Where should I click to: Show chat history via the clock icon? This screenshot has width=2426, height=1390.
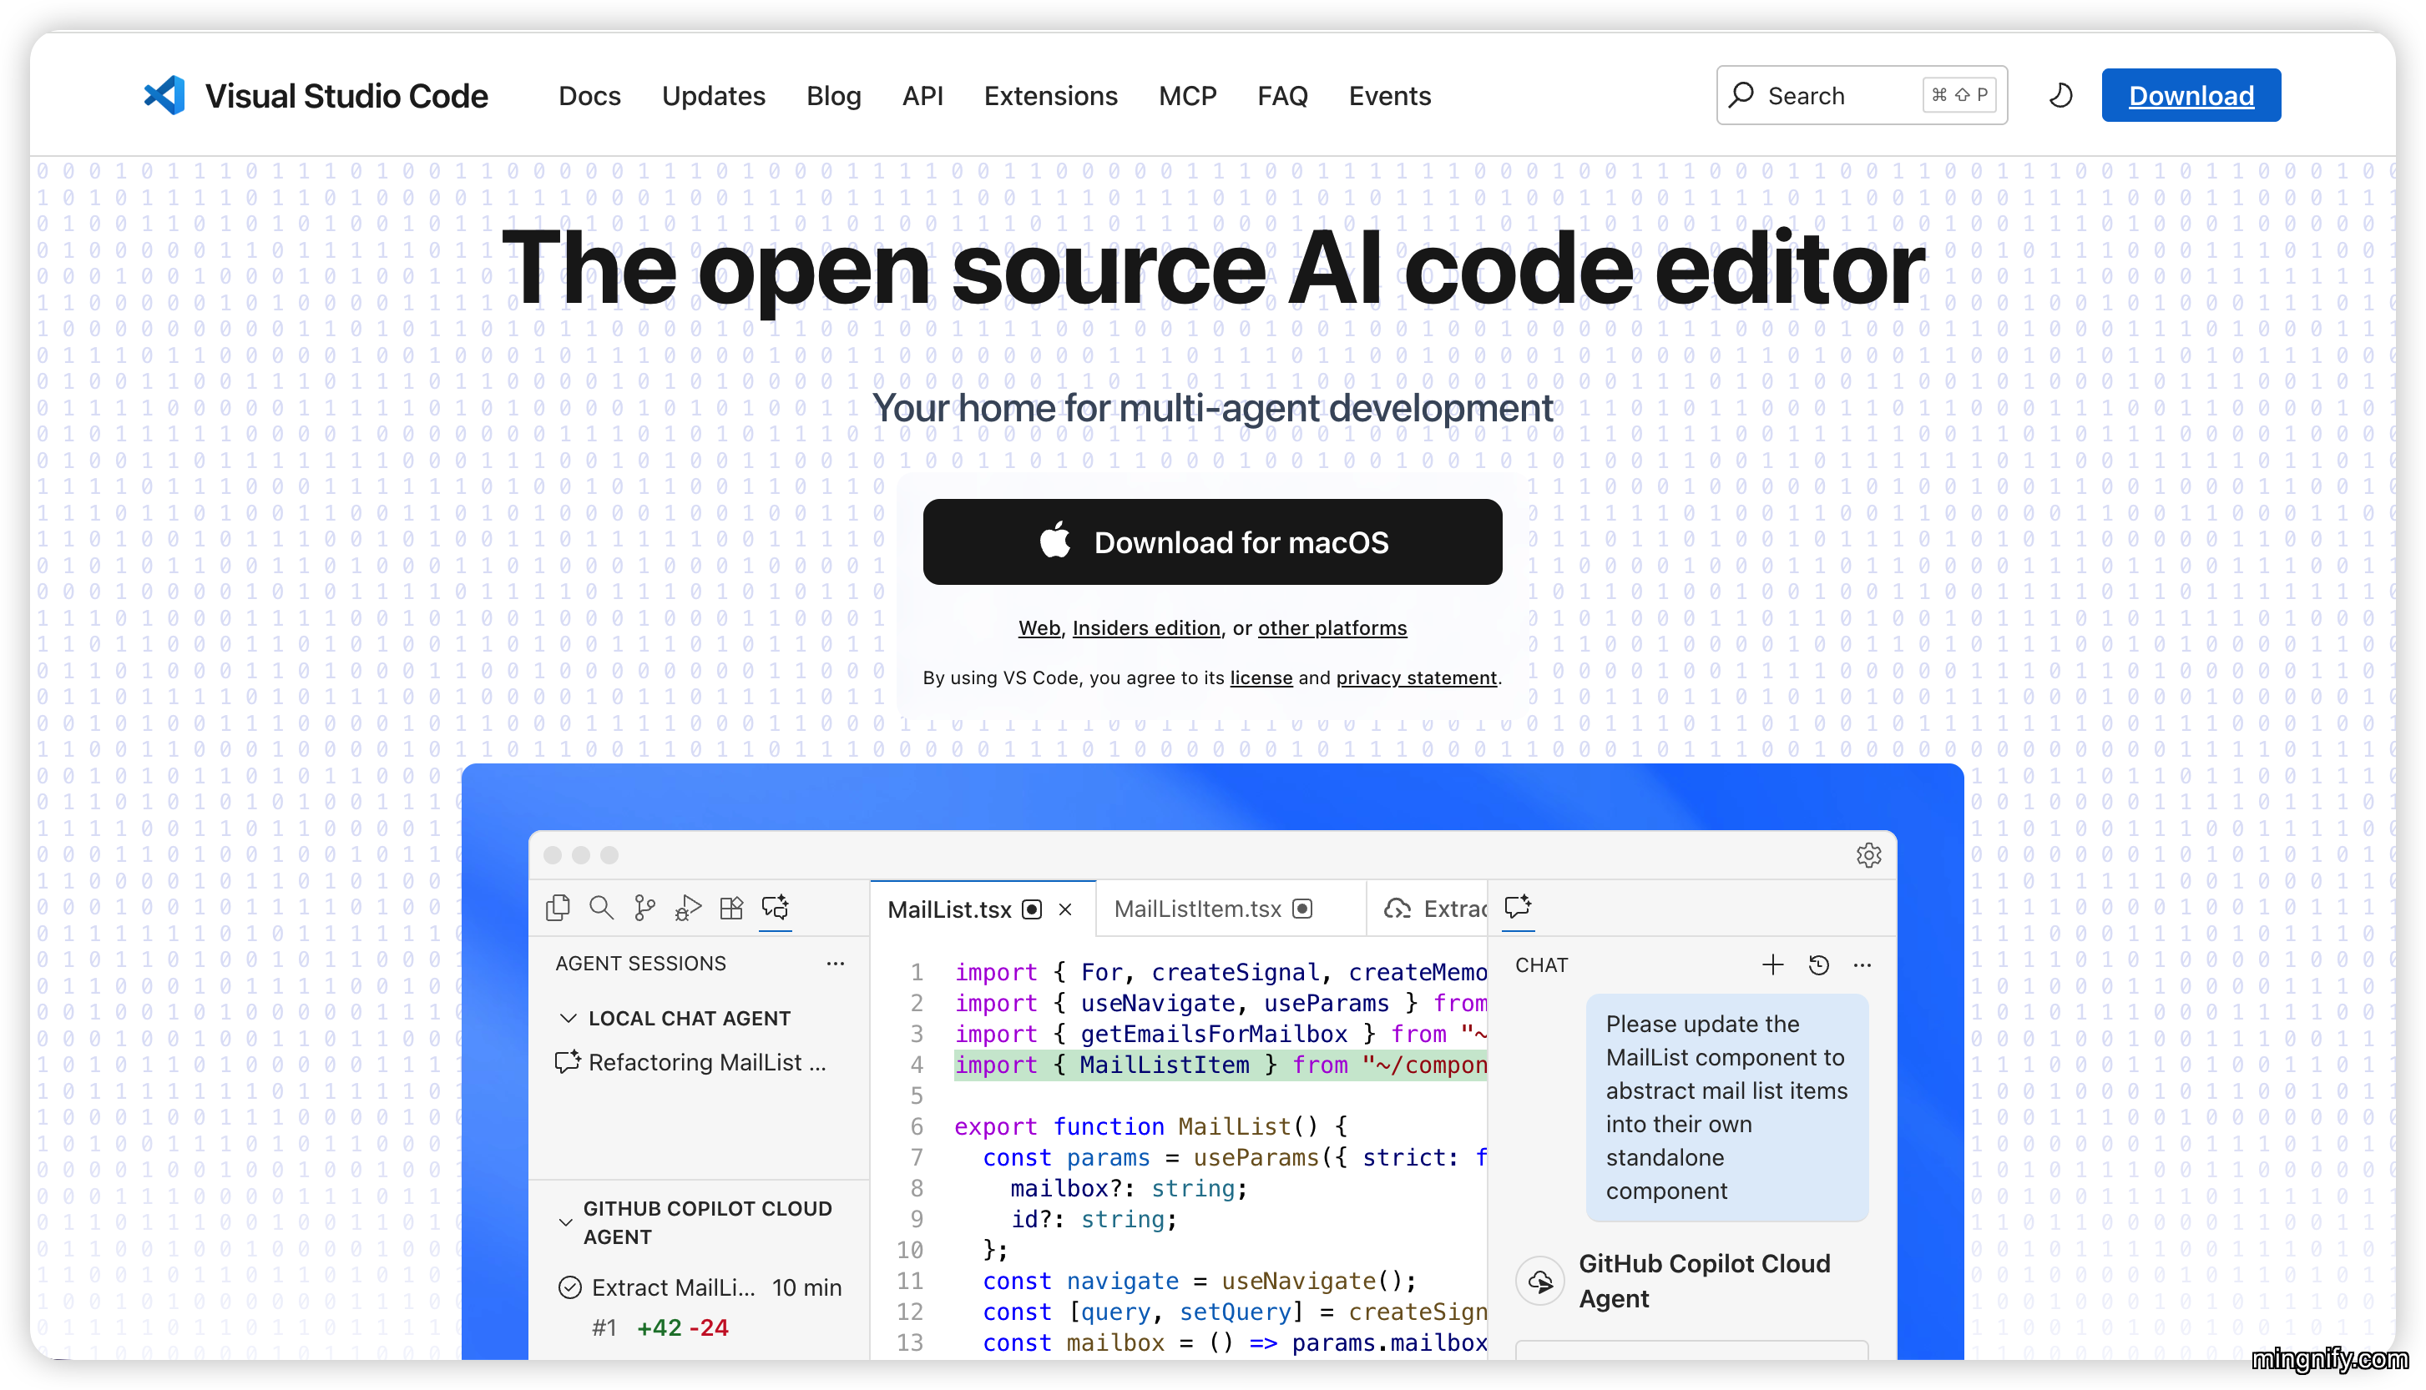click(x=1818, y=964)
